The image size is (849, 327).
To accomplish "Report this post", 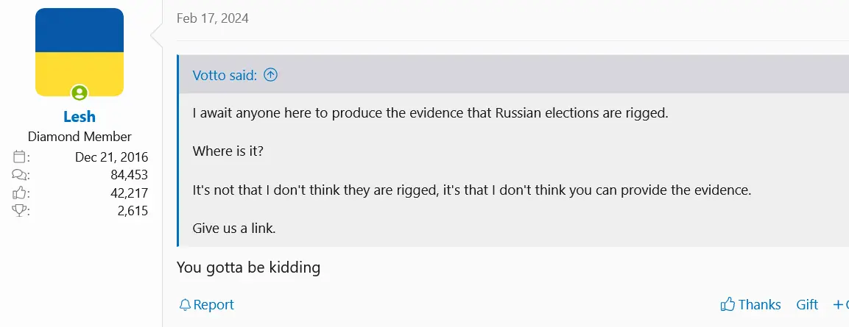I will (214, 305).
